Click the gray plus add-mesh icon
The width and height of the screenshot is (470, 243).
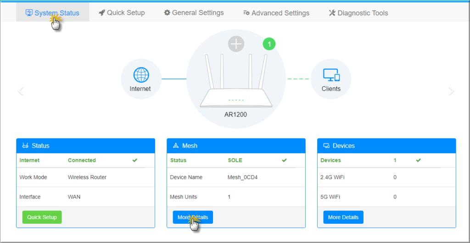pyautogui.click(x=236, y=44)
